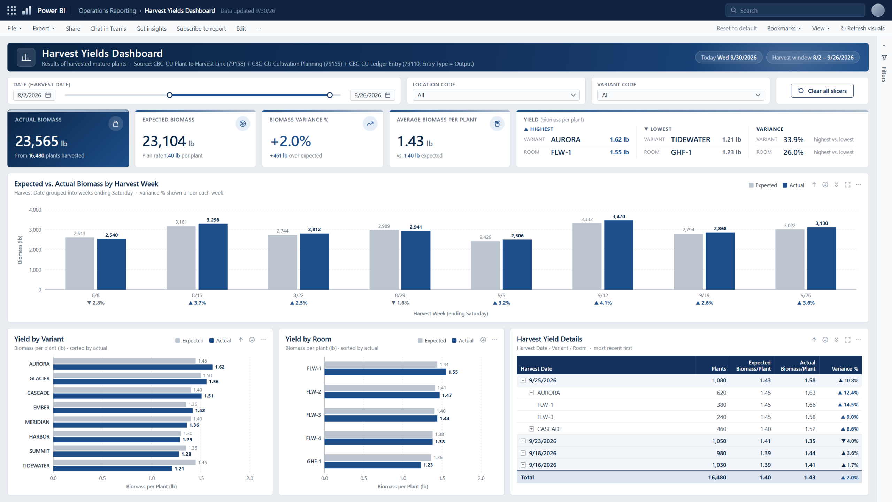The image size is (892, 502).
Task: Click the date slider's right handle
Action: point(330,95)
